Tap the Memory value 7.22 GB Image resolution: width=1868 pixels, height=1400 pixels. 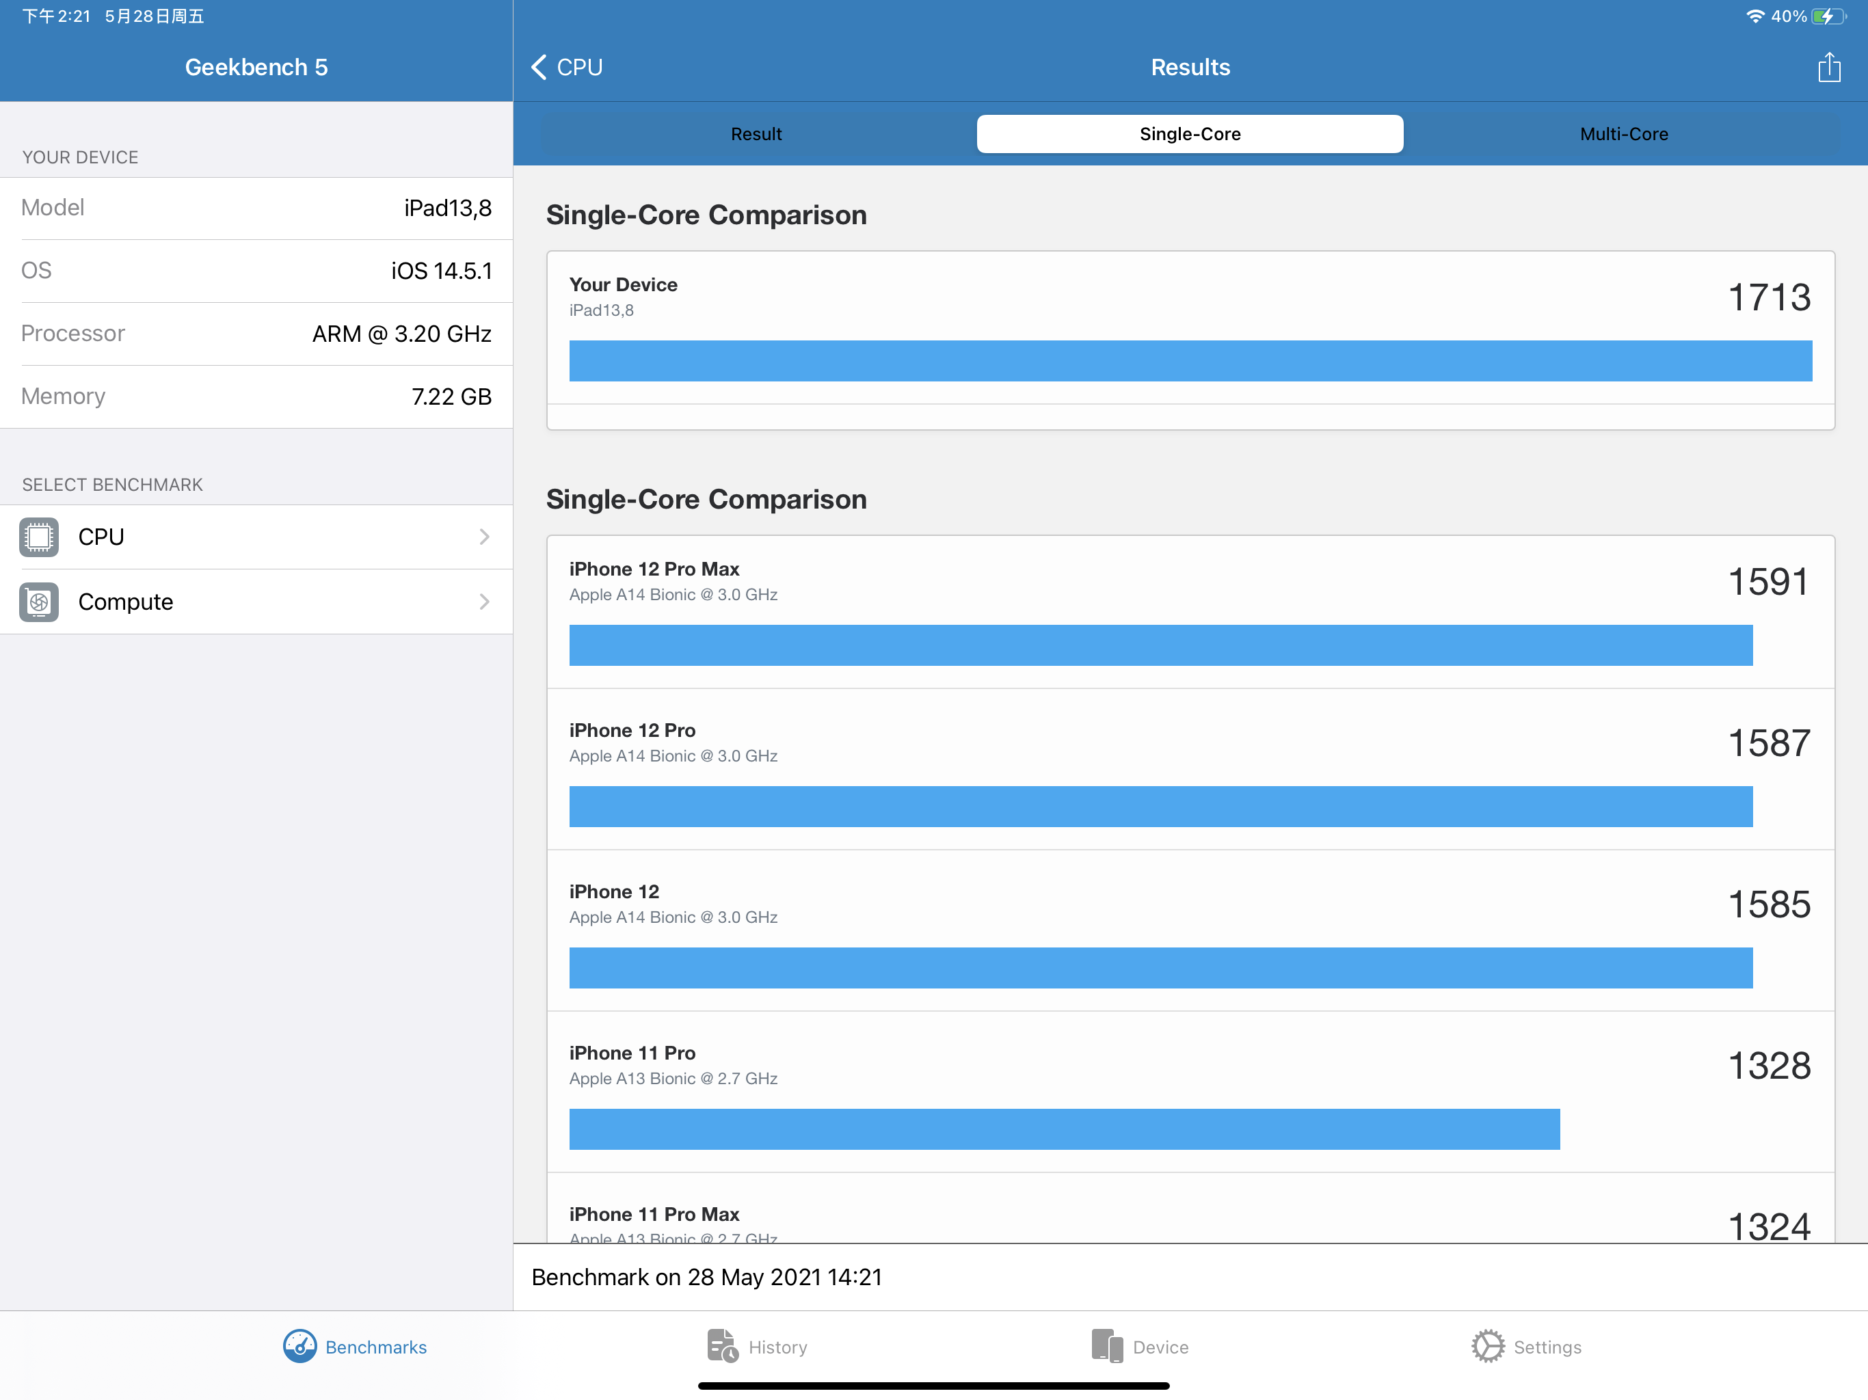pyautogui.click(x=452, y=397)
